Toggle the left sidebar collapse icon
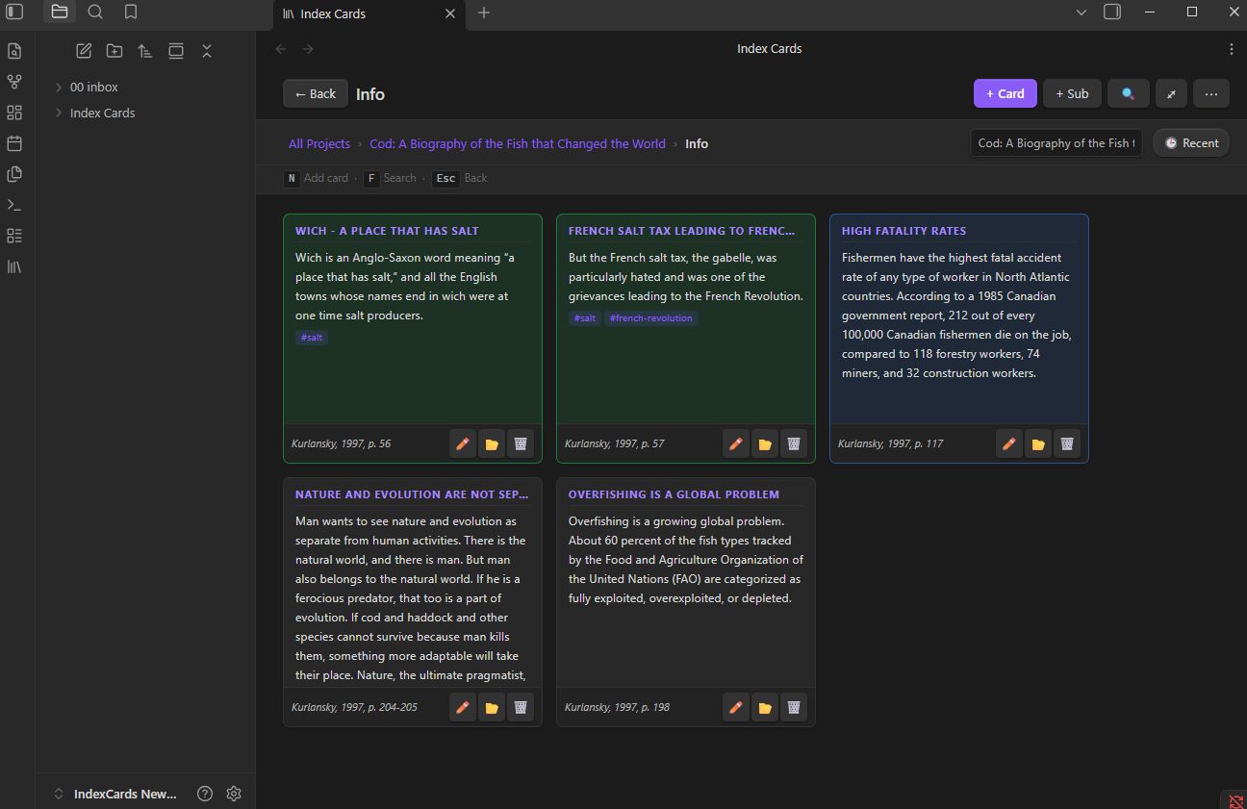Viewport: 1247px width, 809px height. (14, 12)
